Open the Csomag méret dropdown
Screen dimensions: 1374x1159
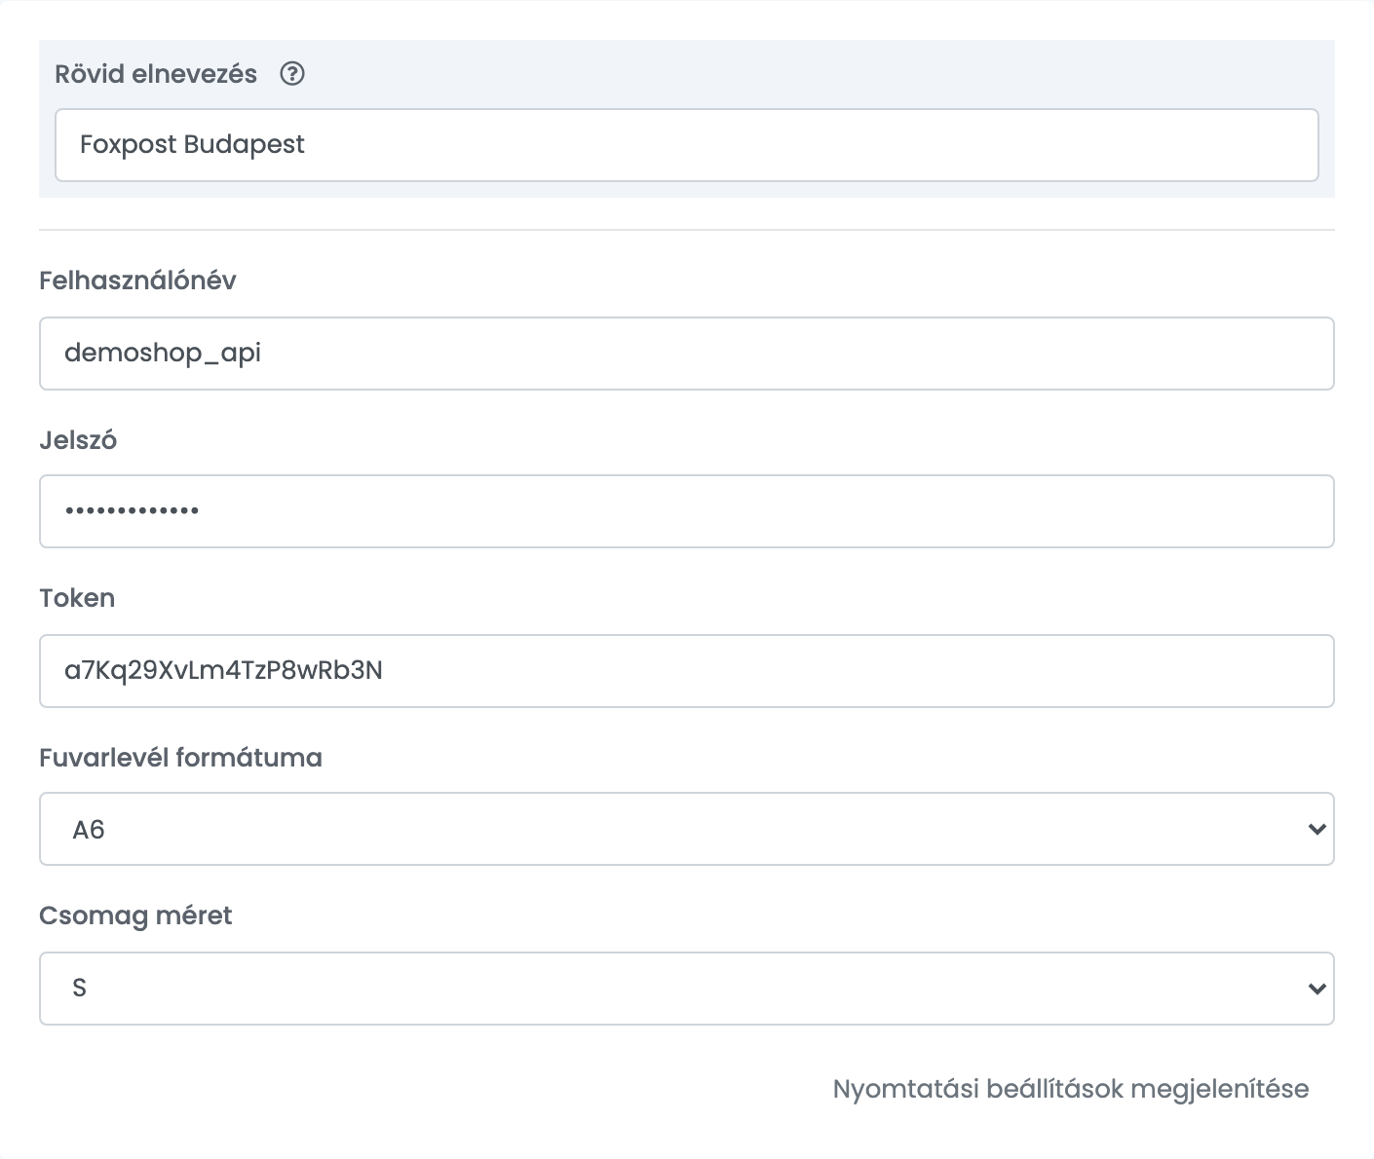687,989
